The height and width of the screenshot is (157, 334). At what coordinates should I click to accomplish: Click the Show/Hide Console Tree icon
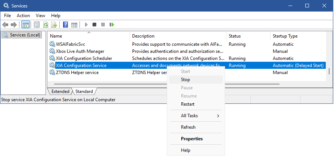pyautogui.click(x=26, y=25)
